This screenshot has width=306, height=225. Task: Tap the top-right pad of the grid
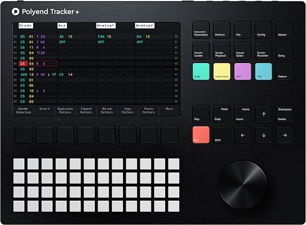click(x=174, y=164)
